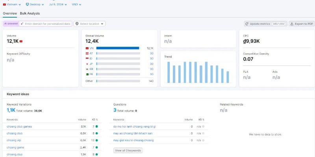Image resolution: width=315 pixels, height=157 pixels.
Task: Open the Jul 9, 2024 date dropdown
Action: point(58,4)
